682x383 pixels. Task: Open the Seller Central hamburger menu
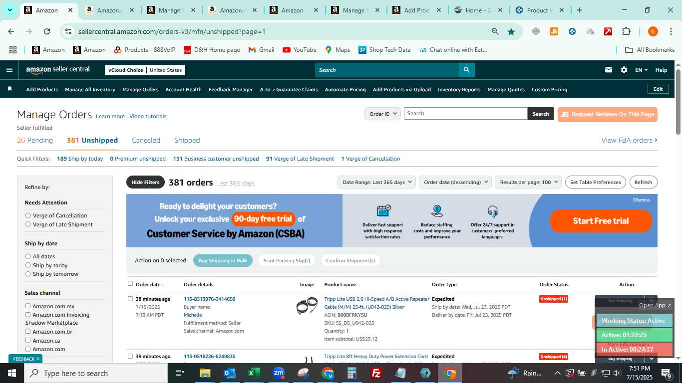[9, 70]
